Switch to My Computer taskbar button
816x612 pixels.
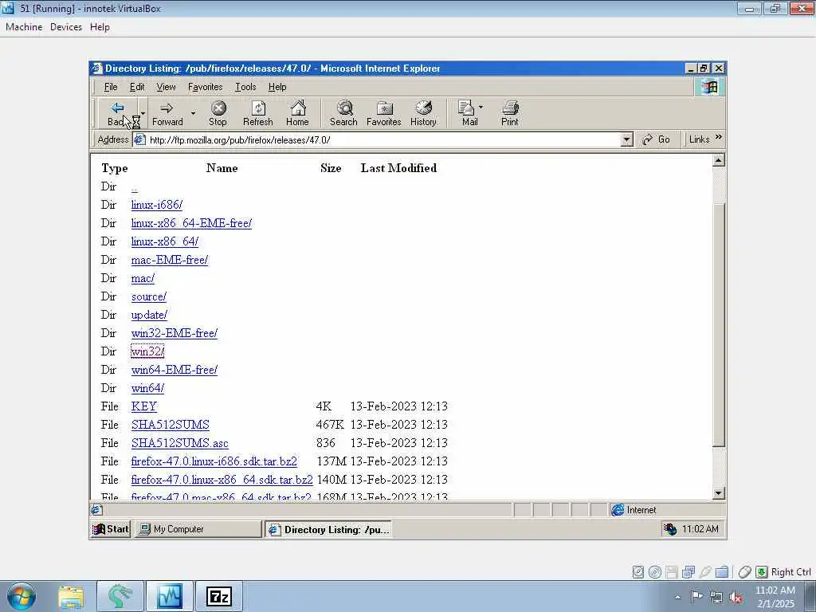[198, 529]
